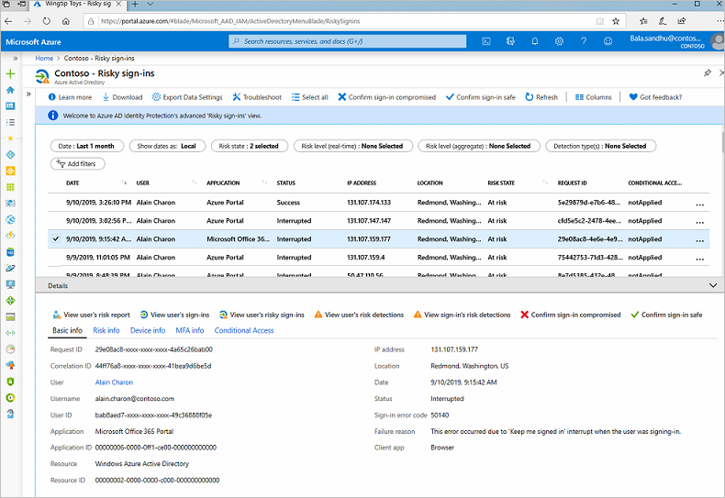Refresh the risky sign-ins list

541,97
